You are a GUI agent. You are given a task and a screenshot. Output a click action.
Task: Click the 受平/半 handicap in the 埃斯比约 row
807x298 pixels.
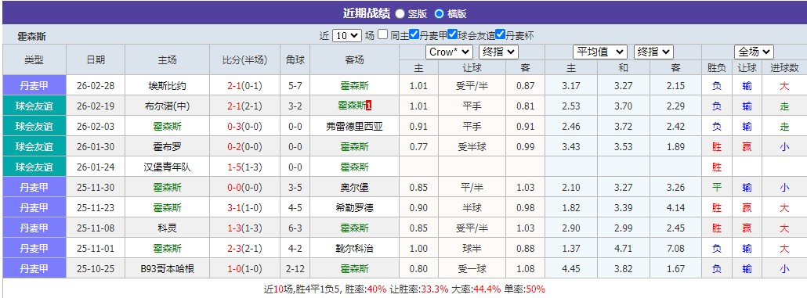(x=472, y=86)
